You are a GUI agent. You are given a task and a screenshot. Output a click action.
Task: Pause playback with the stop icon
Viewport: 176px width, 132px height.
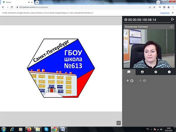coord(126,20)
